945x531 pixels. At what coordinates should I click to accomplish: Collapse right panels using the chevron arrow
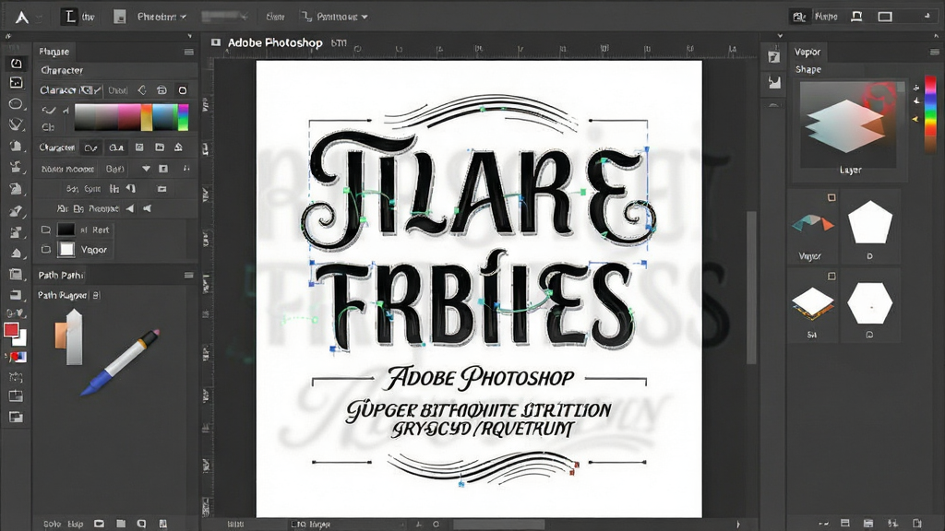(x=780, y=36)
